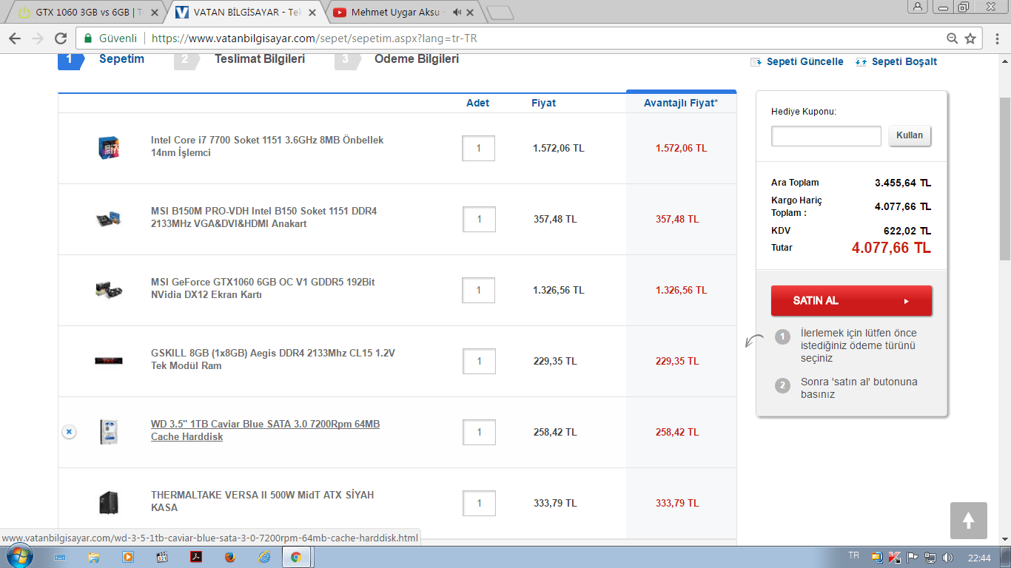Viewport: 1011px width, 568px height.
Task: Click the Chrome profile button
Action: pos(918,6)
